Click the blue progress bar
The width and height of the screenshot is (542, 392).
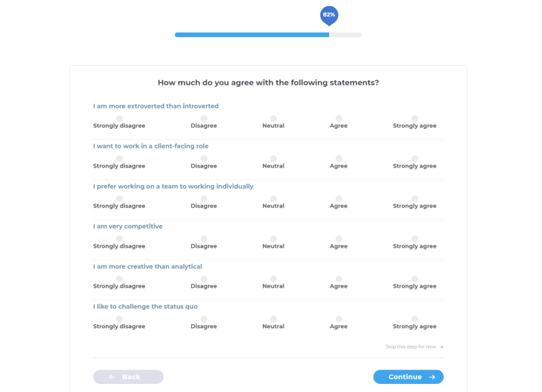click(251, 35)
